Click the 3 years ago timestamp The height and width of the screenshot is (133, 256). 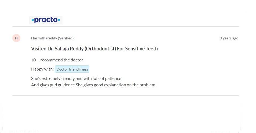229,38
